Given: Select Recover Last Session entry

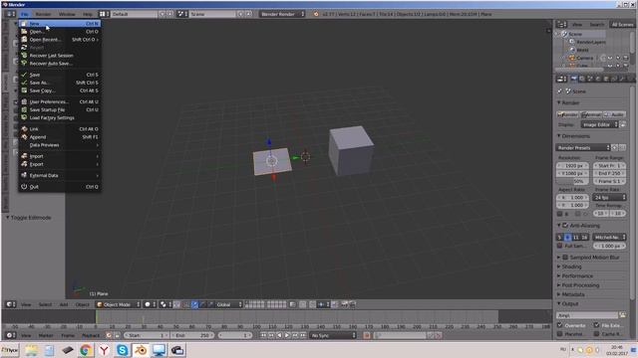Looking at the screenshot, I should tap(60, 56).
